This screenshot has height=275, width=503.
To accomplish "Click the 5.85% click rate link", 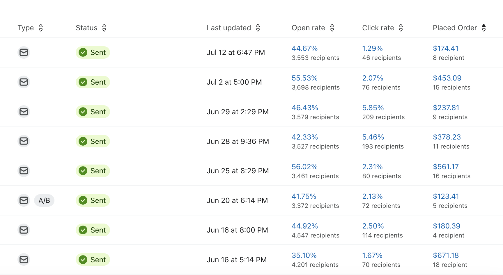I will click(x=373, y=108).
